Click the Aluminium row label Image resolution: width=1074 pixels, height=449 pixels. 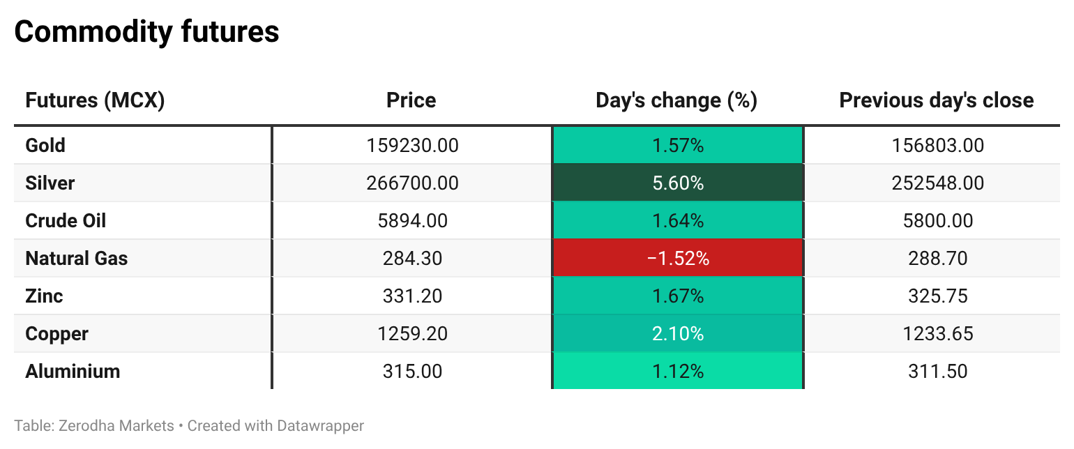click(x=73, y=372)
